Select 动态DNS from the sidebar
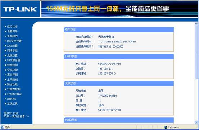This screenshot has width=199, height=130. (12, 99)
